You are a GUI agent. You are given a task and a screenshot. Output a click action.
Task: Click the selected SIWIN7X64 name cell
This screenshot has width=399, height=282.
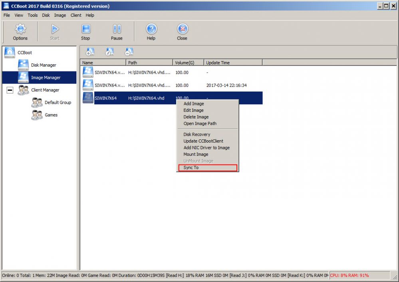click(105, 98)
